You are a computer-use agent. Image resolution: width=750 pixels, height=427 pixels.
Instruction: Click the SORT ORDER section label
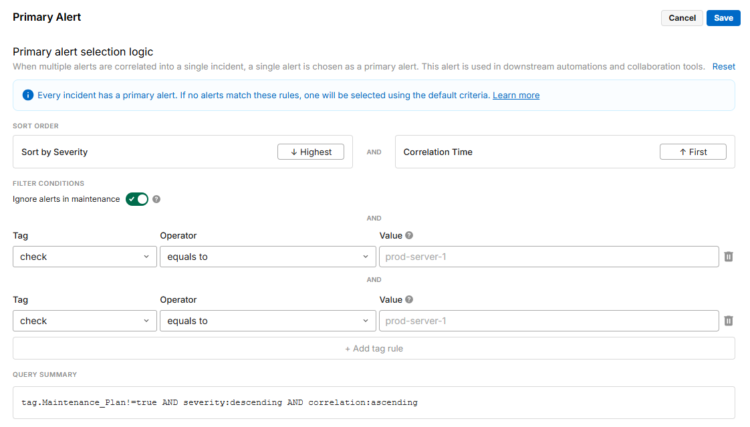(x=36, y=126)
